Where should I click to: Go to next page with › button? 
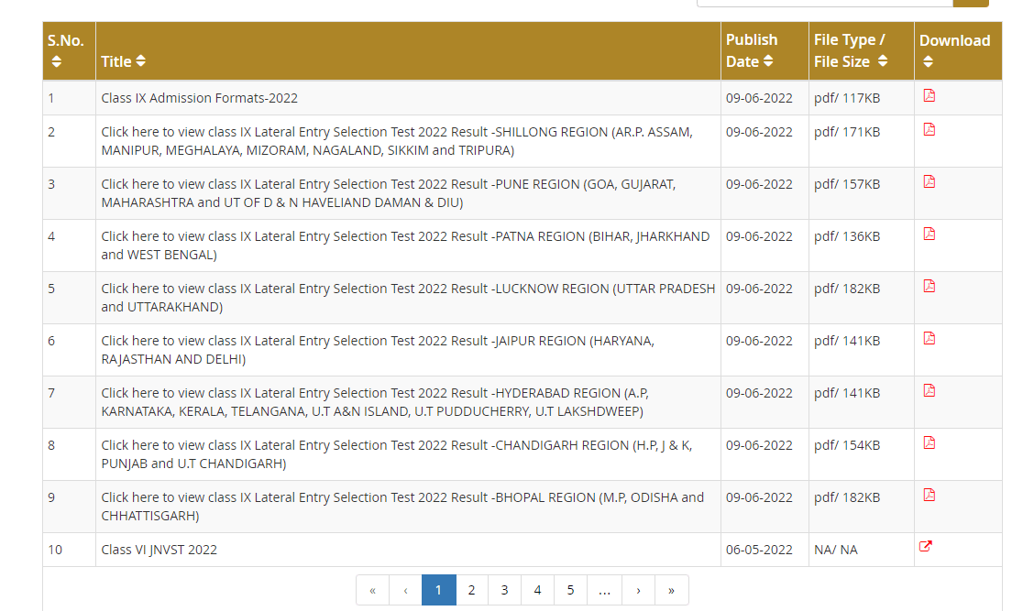point(638,590)
